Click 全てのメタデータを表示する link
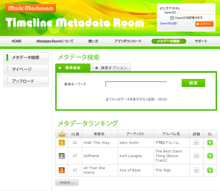 click(x=136, y=99)
